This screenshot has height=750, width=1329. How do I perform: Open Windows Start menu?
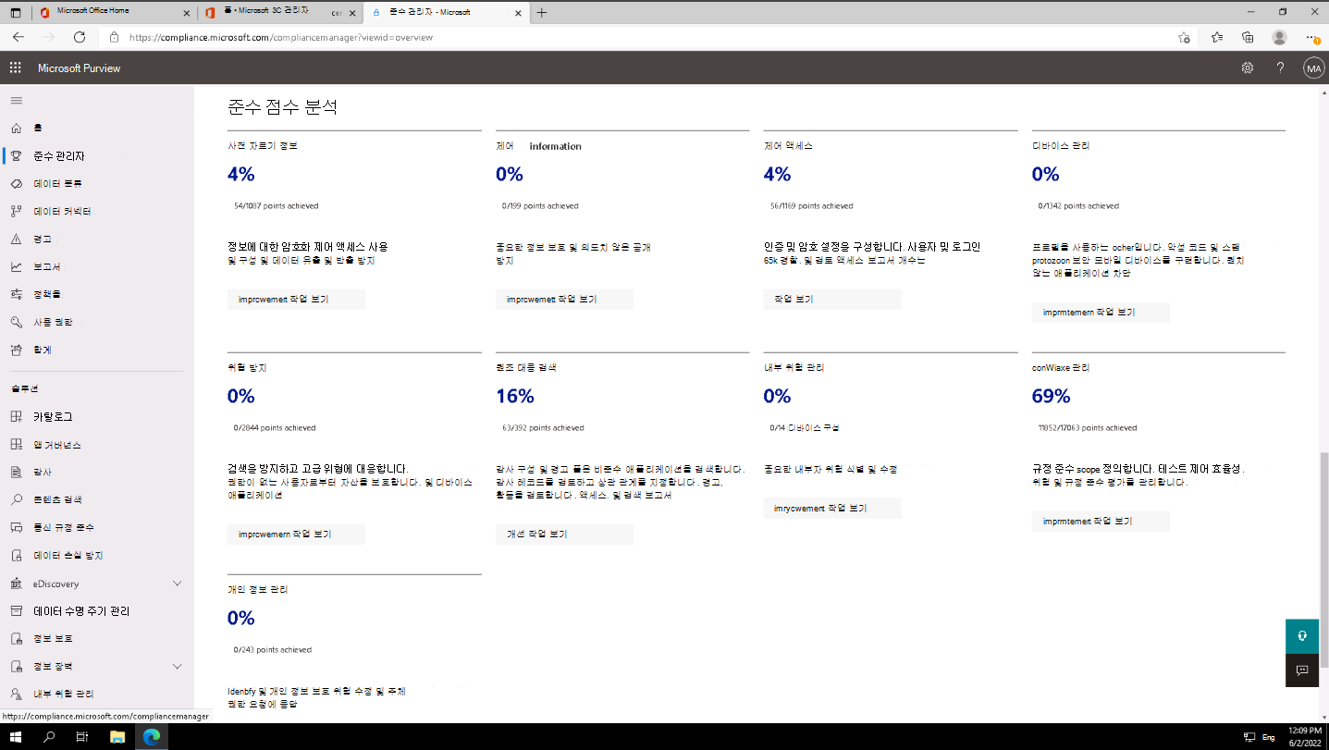point(16,737)
